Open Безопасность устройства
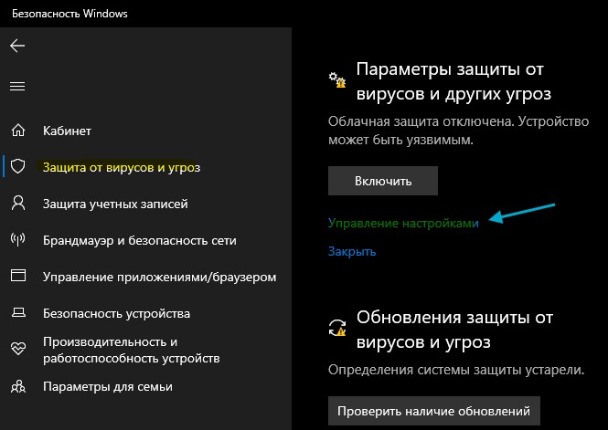Viewport: 608px width, 430px height. click(x=116, y=313)
